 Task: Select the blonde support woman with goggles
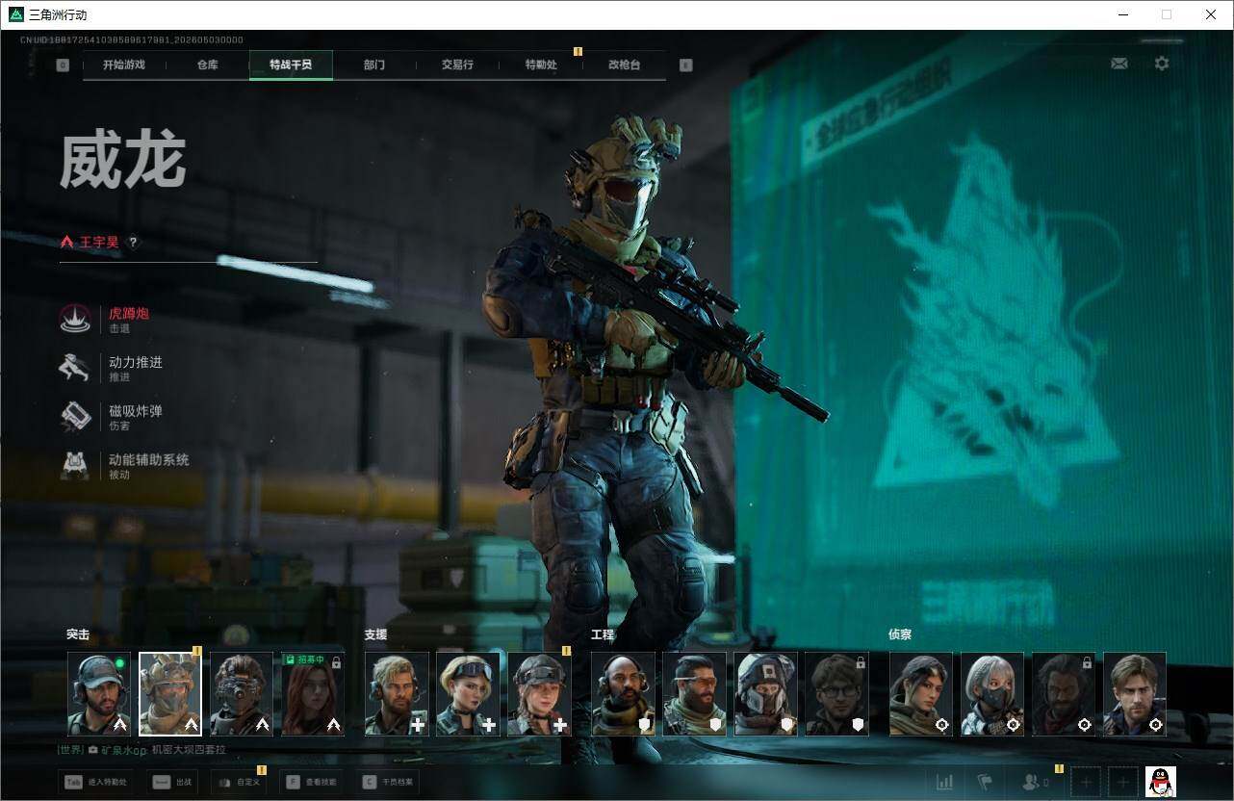[468, 694]
